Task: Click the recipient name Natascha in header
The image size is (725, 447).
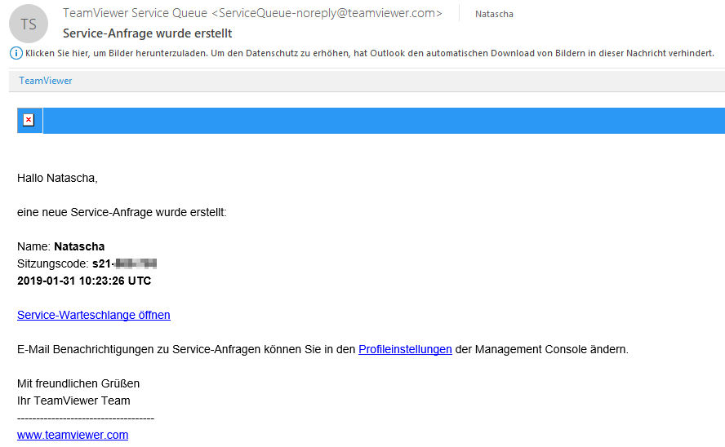Action: [494, 14]
